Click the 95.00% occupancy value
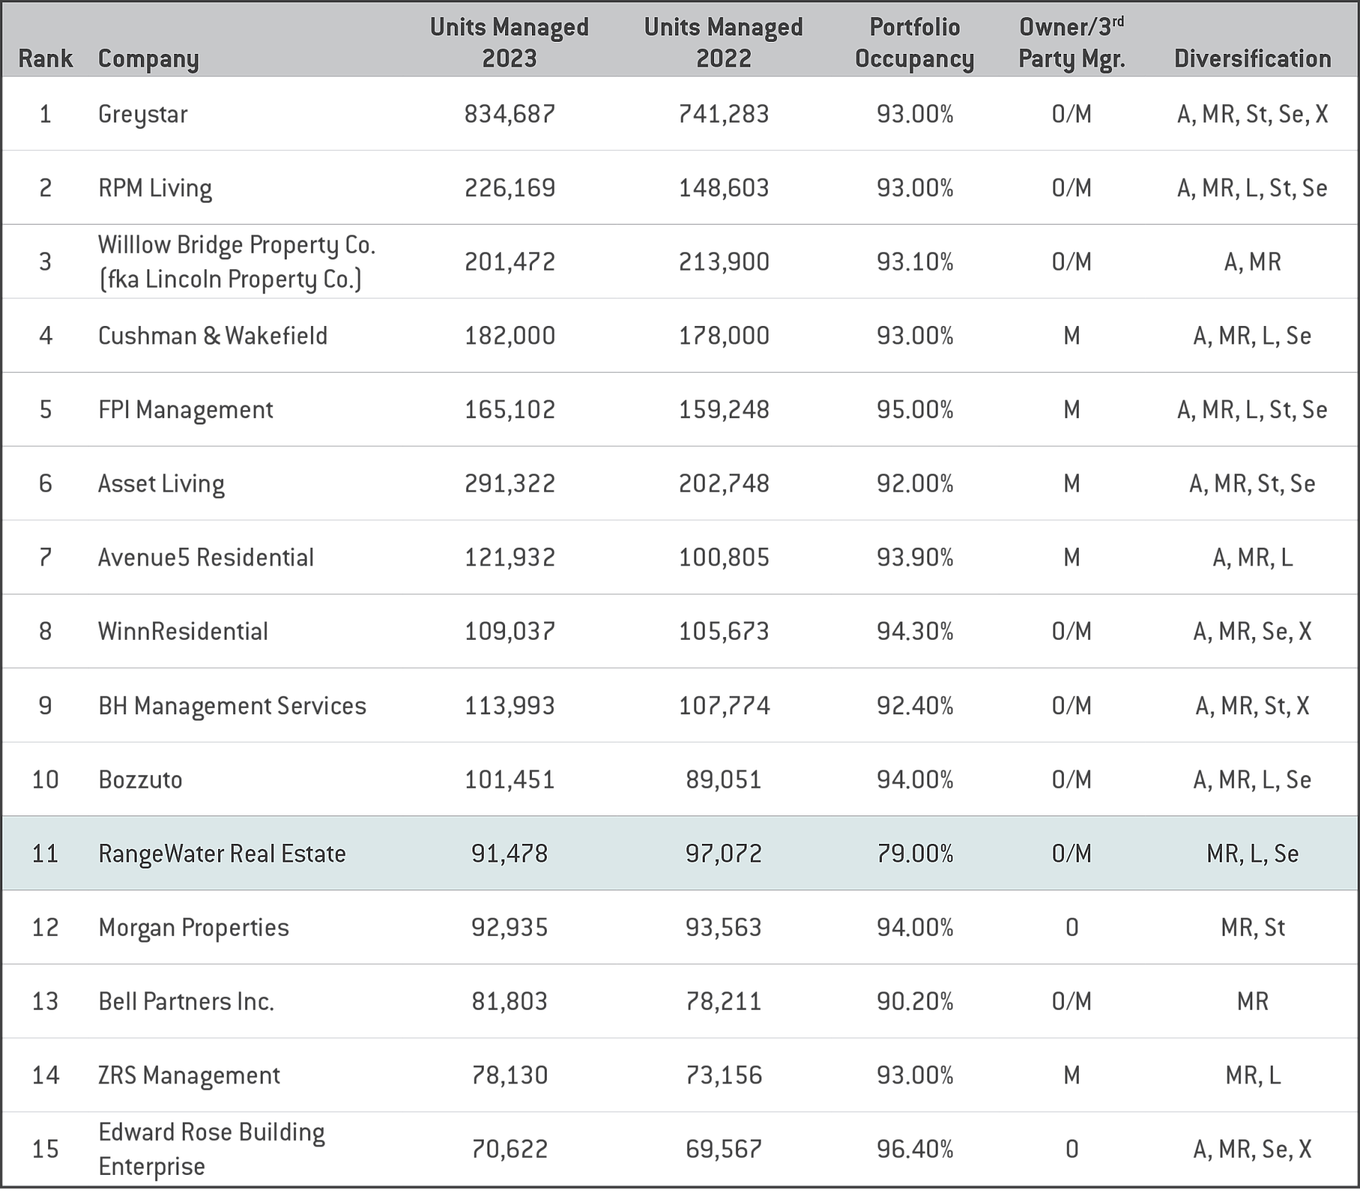 point(914,410)
